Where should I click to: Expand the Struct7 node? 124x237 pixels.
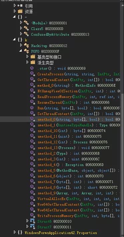tap(27, 226)
